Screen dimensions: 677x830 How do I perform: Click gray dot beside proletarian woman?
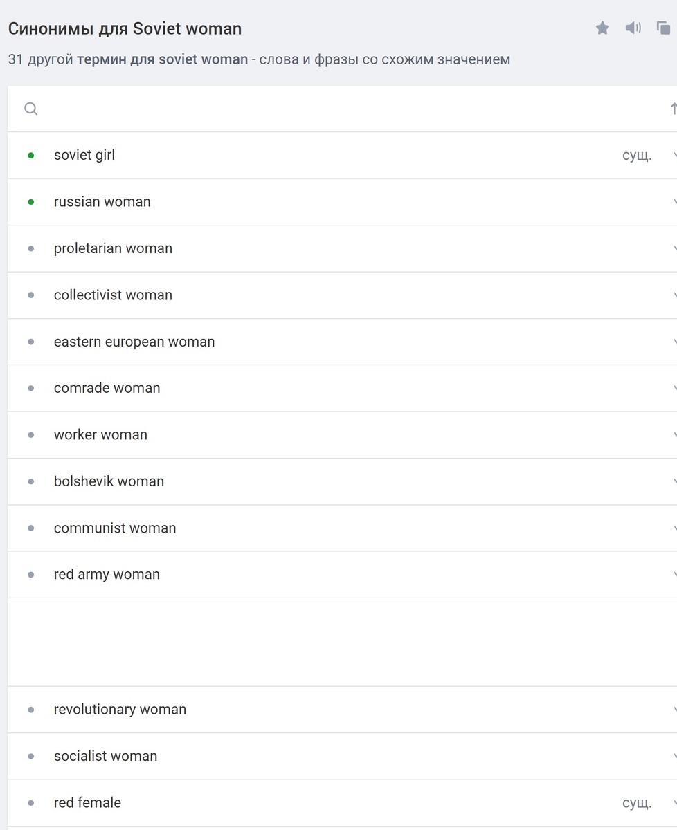tap(30, 248)
